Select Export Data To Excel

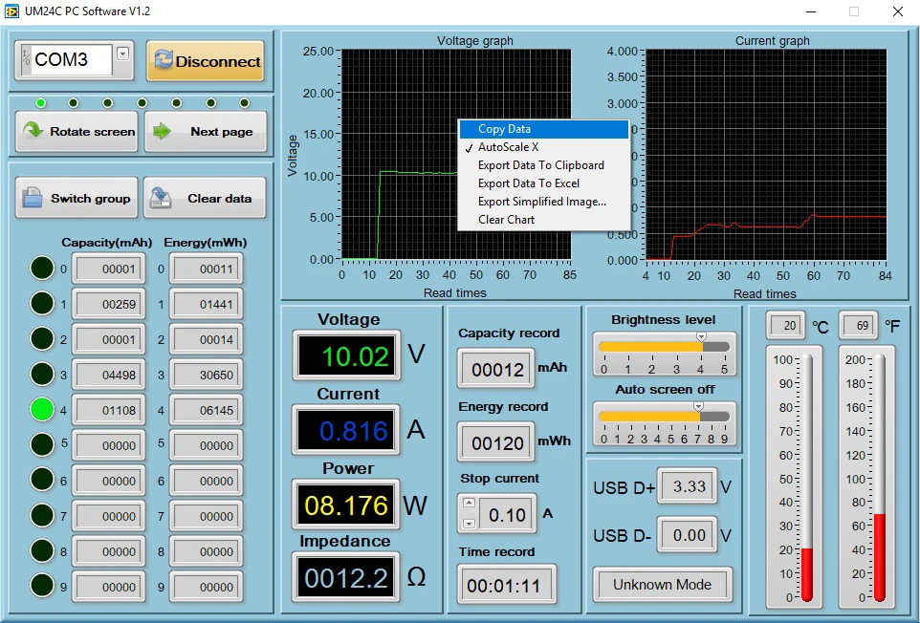[529, 183]
